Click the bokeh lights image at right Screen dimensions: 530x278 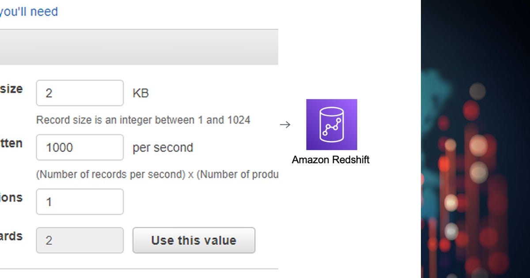[475, 139]
